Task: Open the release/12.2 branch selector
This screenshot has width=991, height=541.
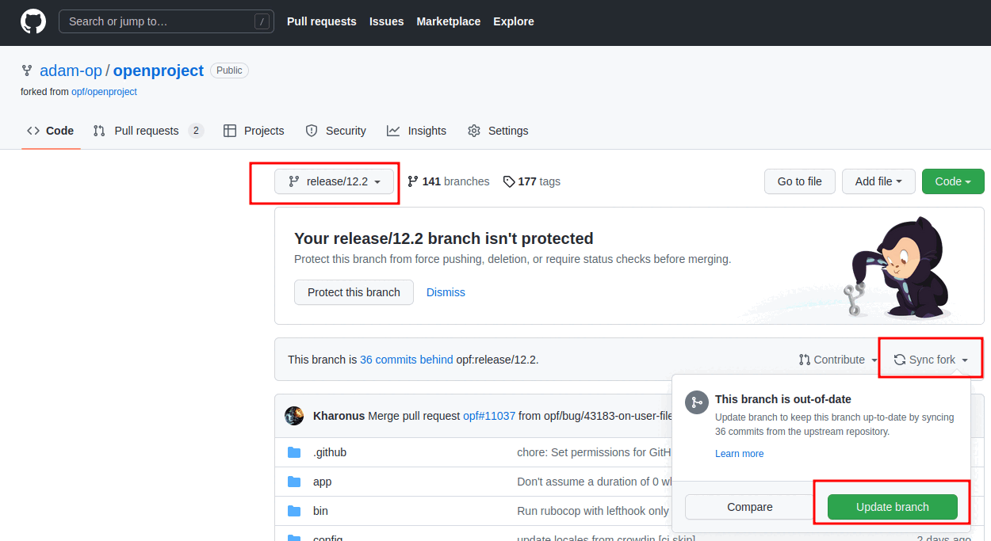Action: click(335, 181)
